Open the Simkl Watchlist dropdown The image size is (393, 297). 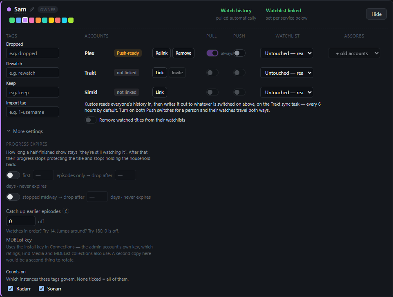pyautogui.click(x=287, y=92)
